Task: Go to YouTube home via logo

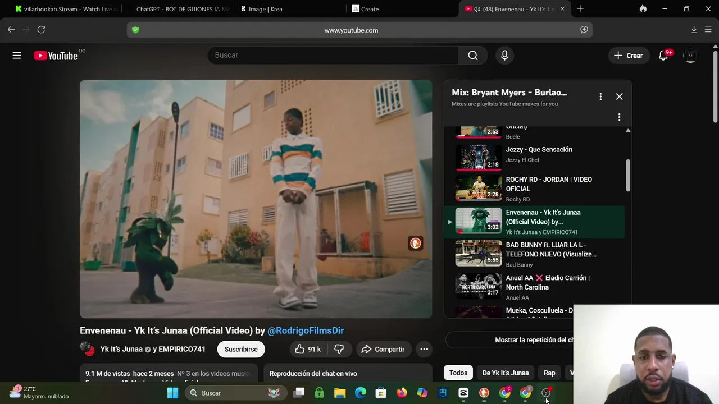Action: [56, 56]
